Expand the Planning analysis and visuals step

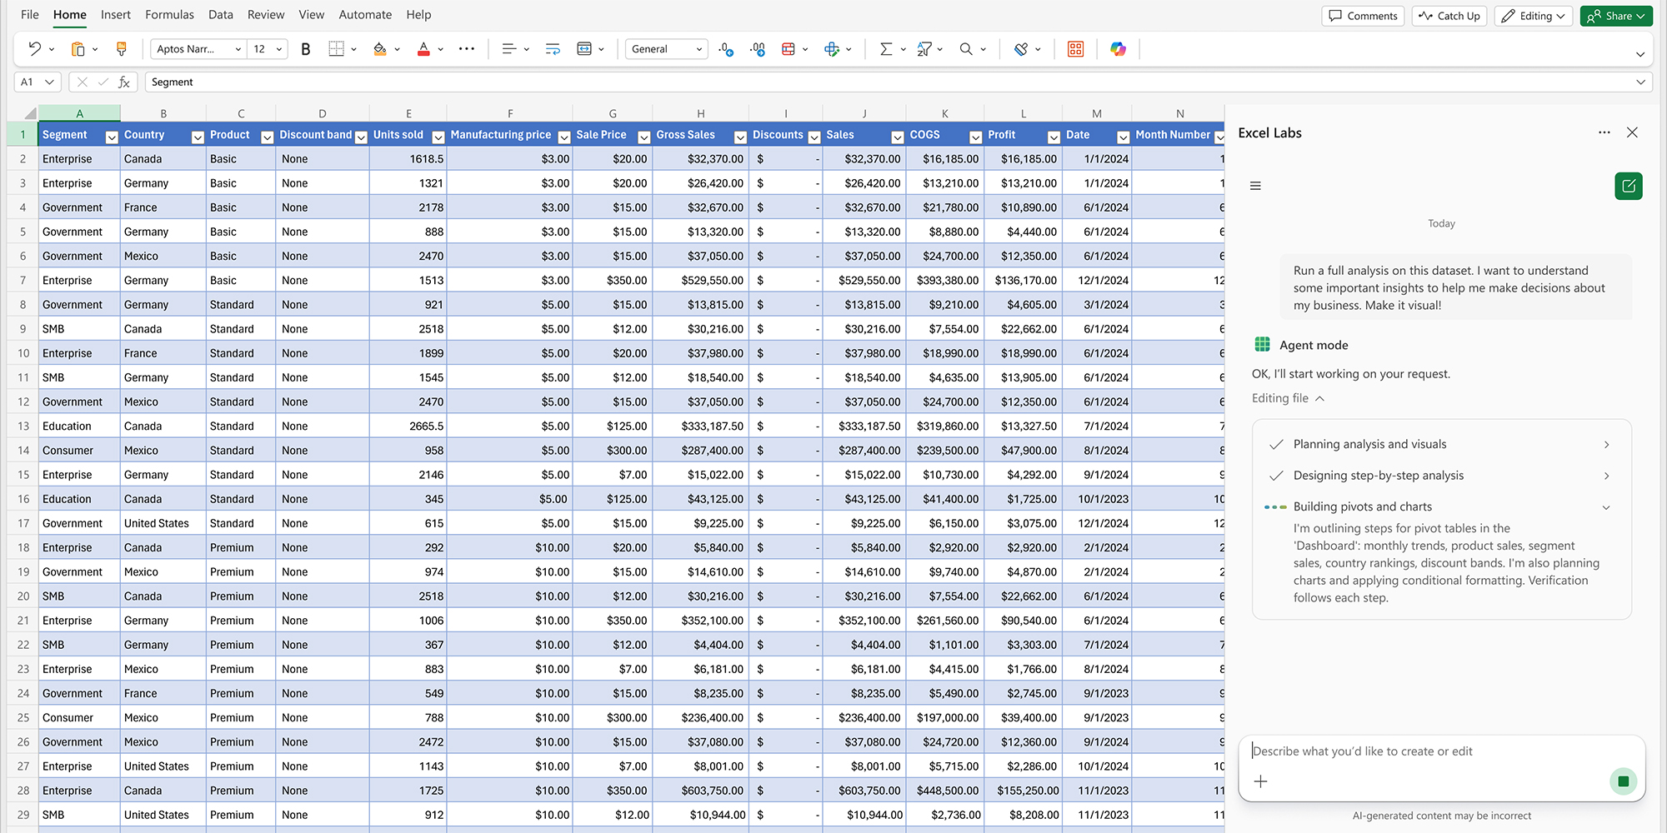point(1606,445)
